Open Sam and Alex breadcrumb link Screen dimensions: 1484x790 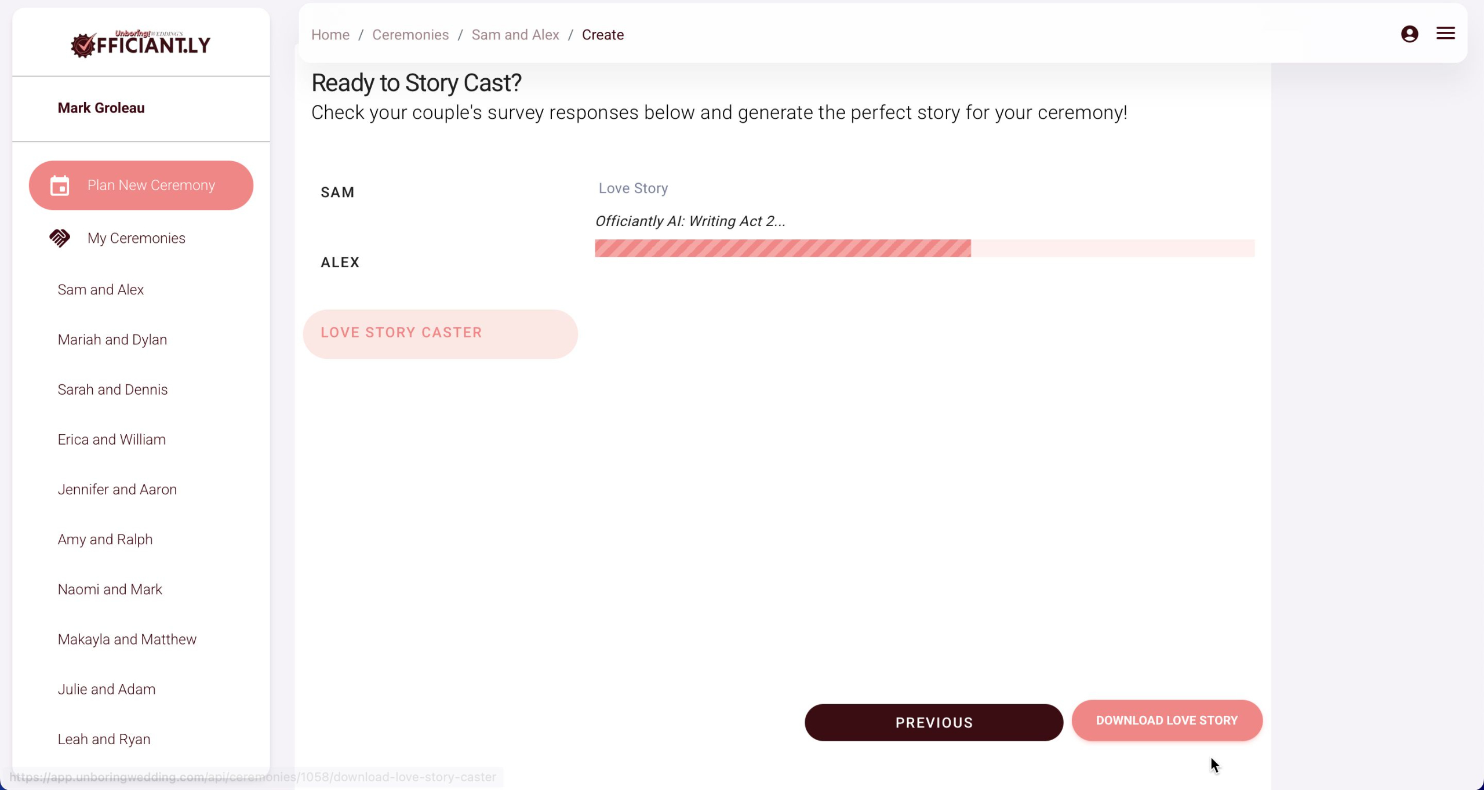[x=515, y=35]
